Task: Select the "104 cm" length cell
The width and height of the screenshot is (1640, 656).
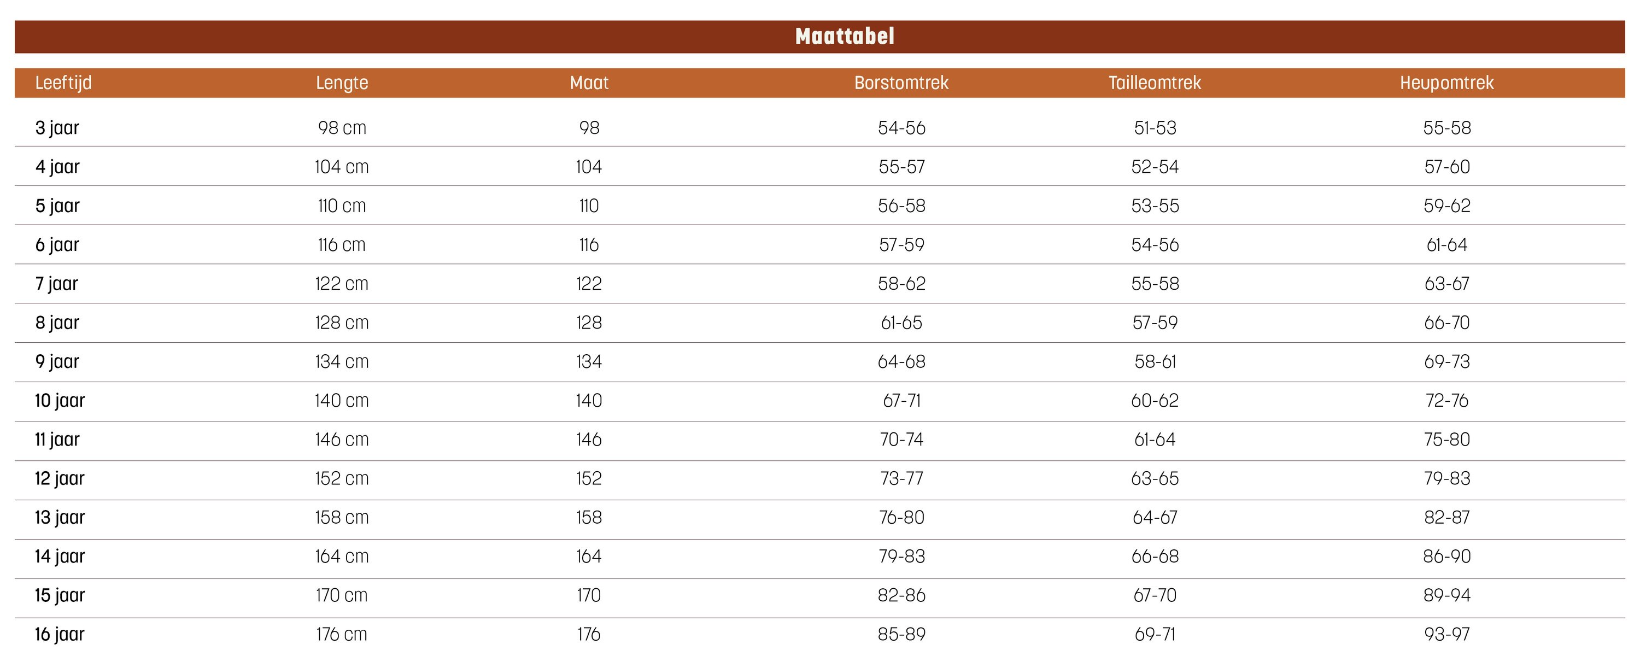Action: pyautogui.click(x=342, y=167)
